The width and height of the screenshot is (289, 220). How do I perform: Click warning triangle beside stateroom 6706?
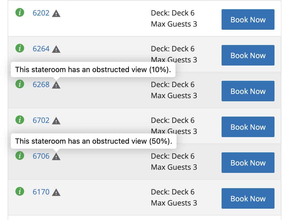[56, 157]
